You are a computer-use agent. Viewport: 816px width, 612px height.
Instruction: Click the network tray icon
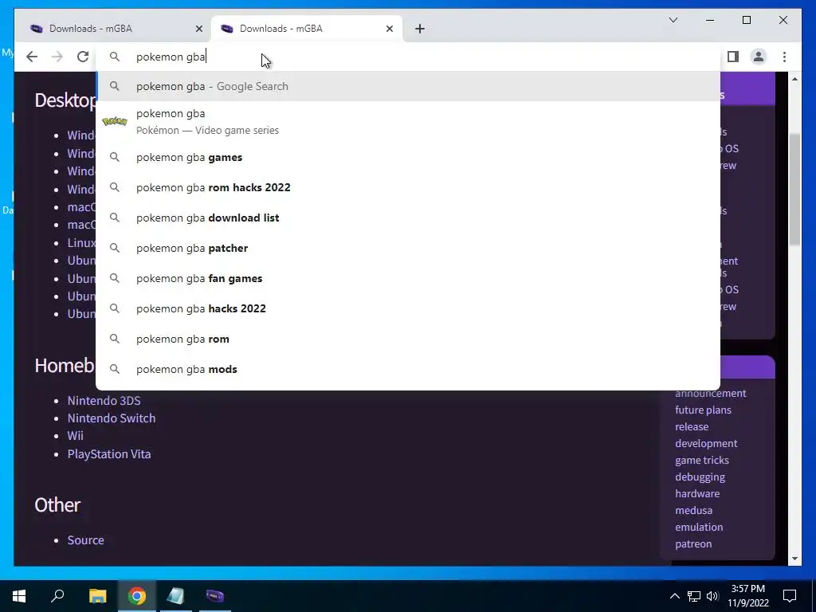click(x=694, y=596)
